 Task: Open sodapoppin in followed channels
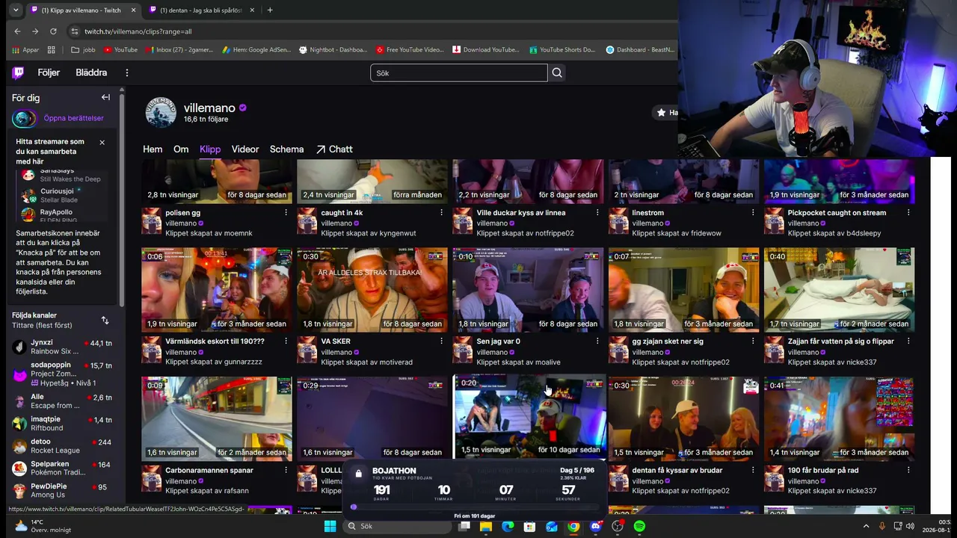click(x=63, y=374)
